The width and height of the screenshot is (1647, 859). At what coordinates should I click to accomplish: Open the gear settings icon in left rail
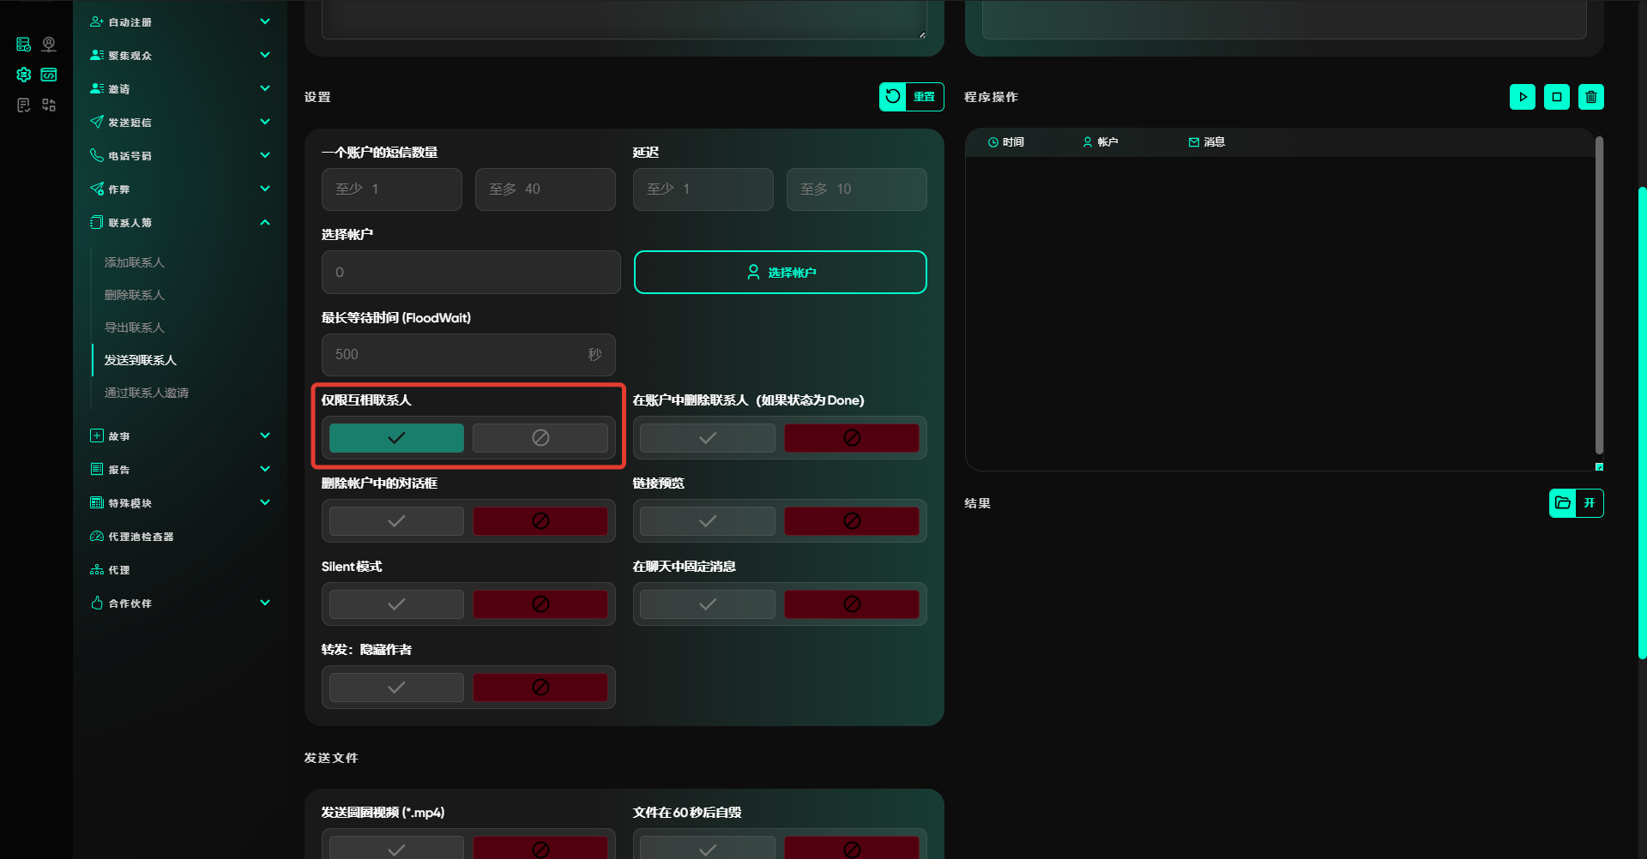point(24,75)
